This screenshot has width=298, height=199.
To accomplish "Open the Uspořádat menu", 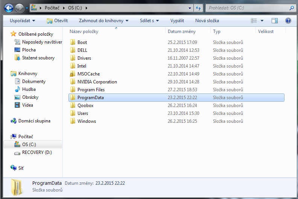I will coord(22,21).
